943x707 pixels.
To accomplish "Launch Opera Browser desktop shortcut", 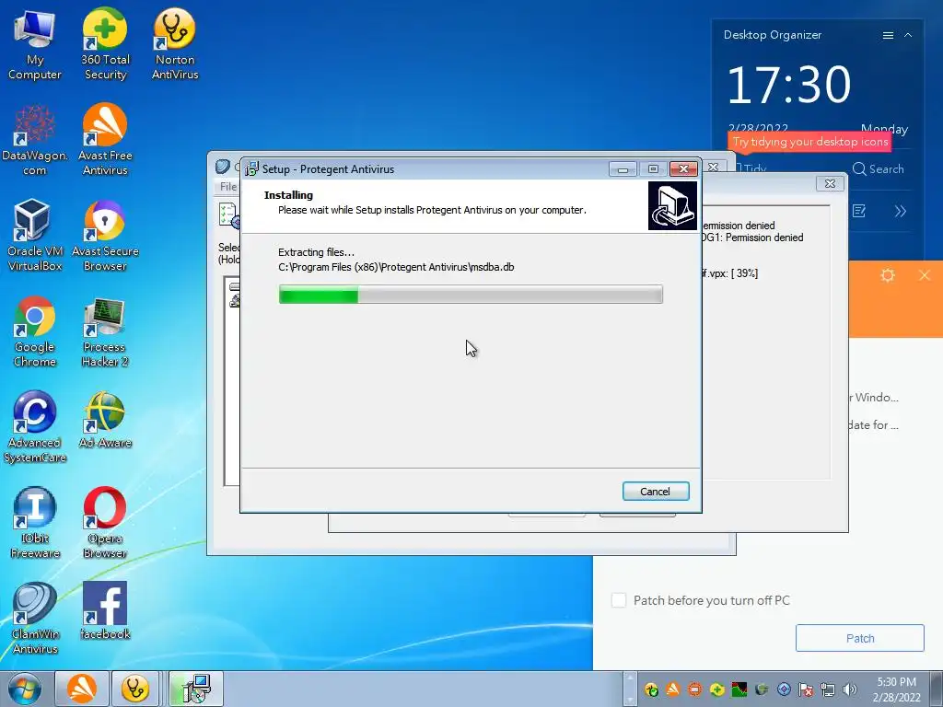I will pyautogui.click(x=105, y=523).
